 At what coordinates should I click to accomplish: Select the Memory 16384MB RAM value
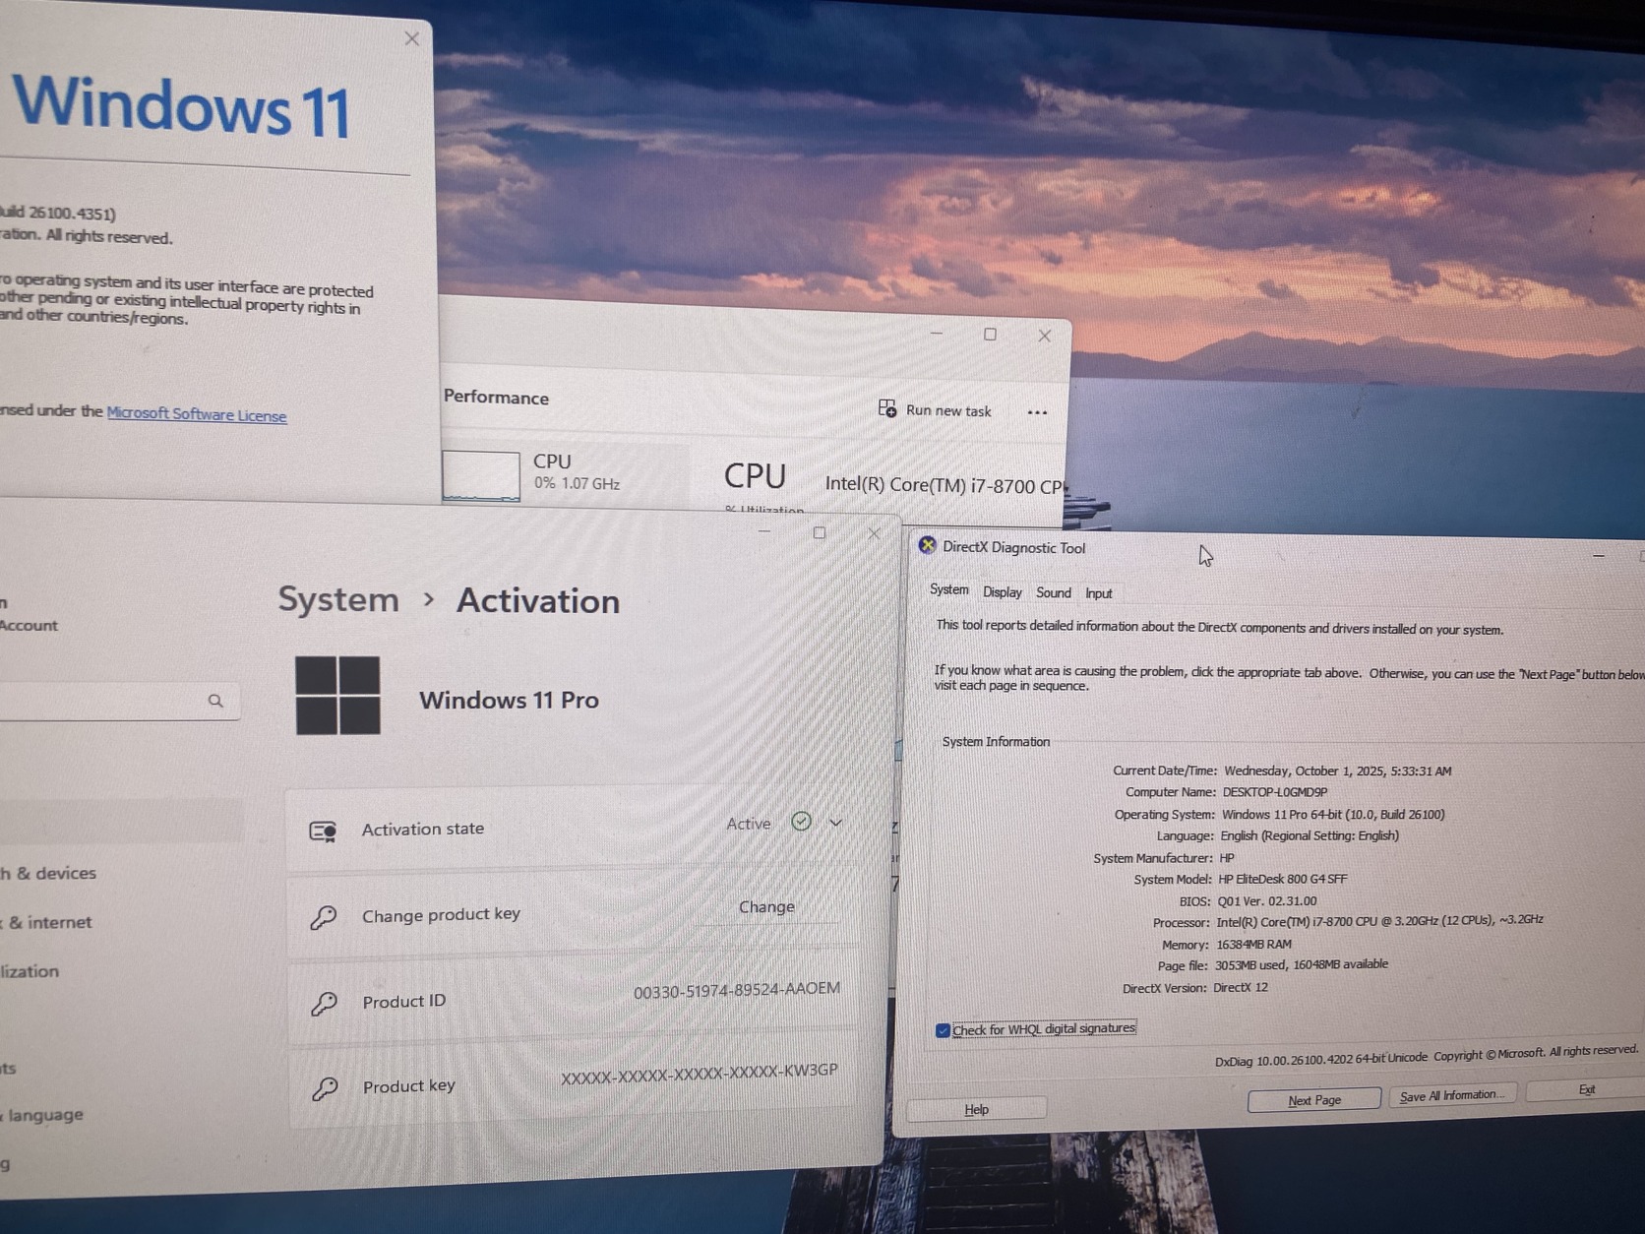tap(1254, 944)
